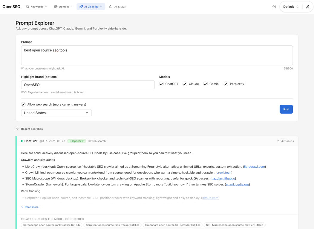The image size is (314, 229).
Task: Click the Rank tracking heading
Action: [31, 191]
